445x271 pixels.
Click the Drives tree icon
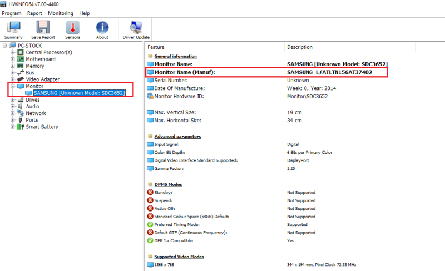tap(21, 99)
